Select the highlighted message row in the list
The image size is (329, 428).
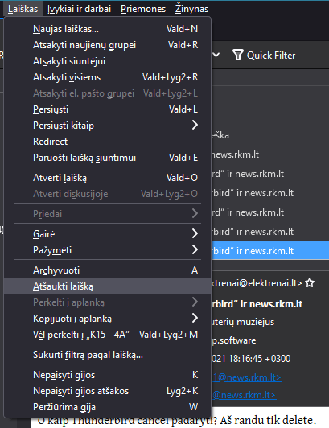270,250
